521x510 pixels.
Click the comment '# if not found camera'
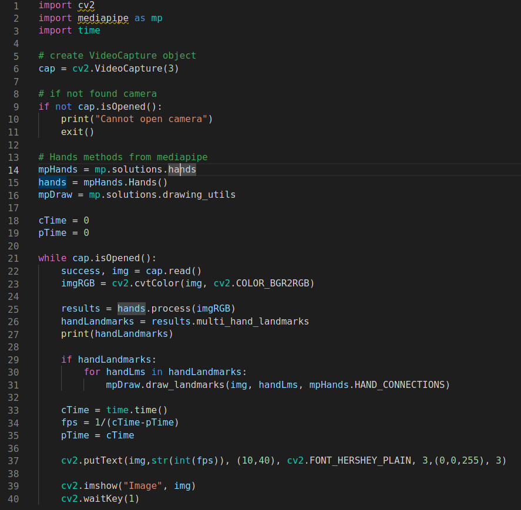click(98, 94)
